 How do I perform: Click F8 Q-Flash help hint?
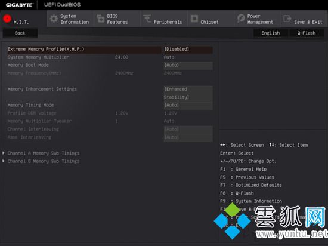coord(237,193)
